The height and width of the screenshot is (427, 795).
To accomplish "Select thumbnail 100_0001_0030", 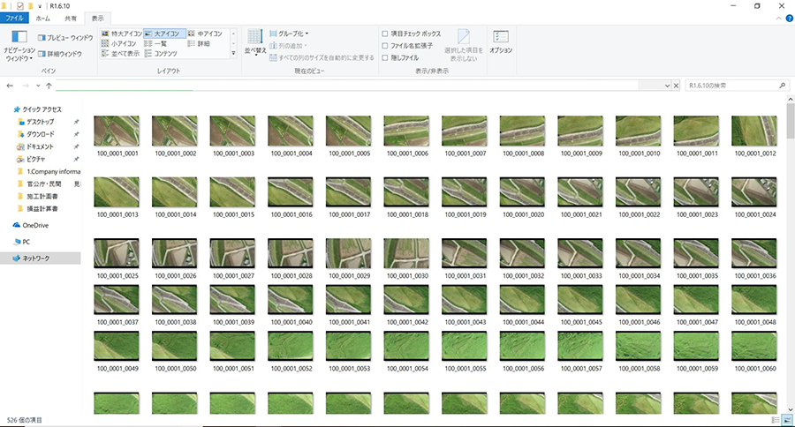I will coord(406,253).
